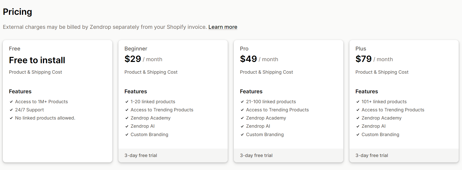Click the checkmark beside Zendrop AI in Beginner
Image resolution: width=462 pixels, height=170 pixels.
127,126
